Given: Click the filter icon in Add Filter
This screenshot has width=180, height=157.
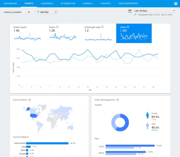Looking at the screenshot, I should (38, 12).
